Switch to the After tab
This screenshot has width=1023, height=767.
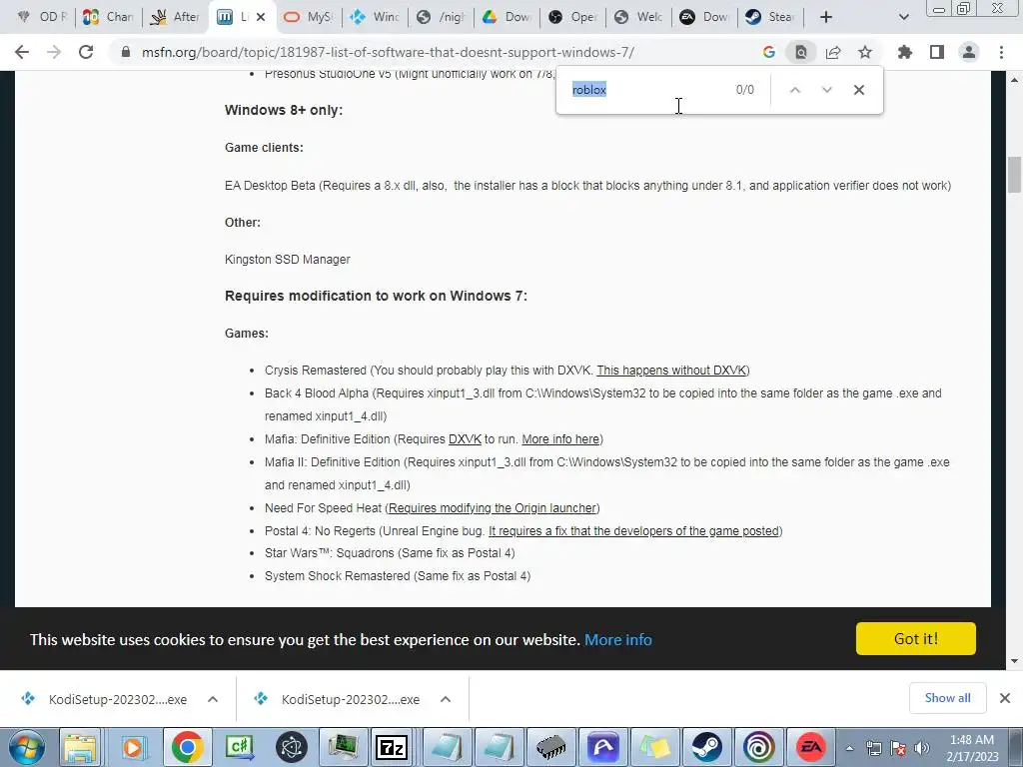click(x=176, y=17)
